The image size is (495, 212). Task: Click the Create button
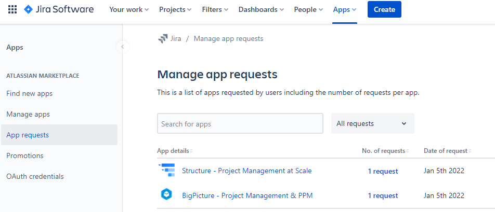point(384,9)
